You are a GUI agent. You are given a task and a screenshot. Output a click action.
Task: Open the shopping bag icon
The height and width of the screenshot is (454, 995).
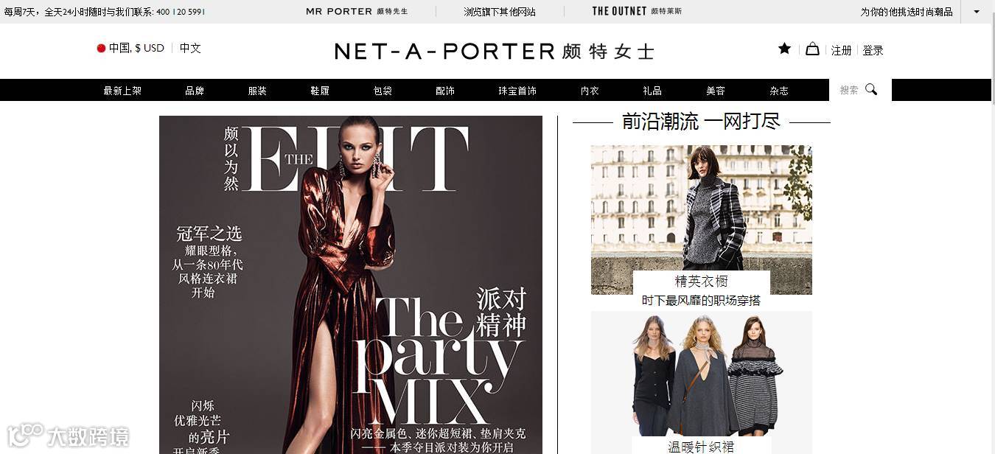[812, 49]
